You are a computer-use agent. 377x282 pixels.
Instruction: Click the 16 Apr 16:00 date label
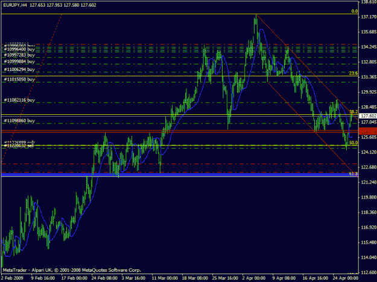click(x=315, y=278)
